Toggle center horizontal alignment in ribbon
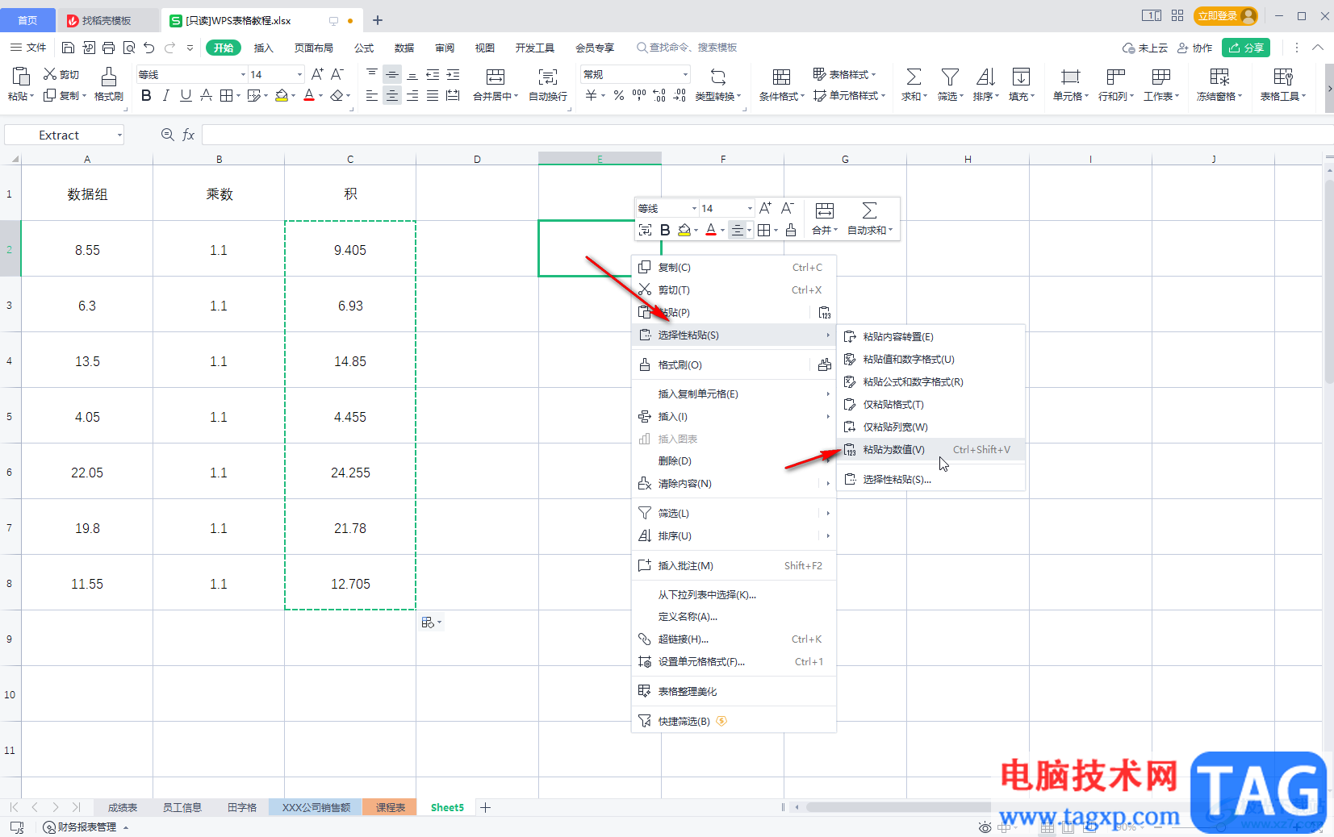 [x=392, y=96]
